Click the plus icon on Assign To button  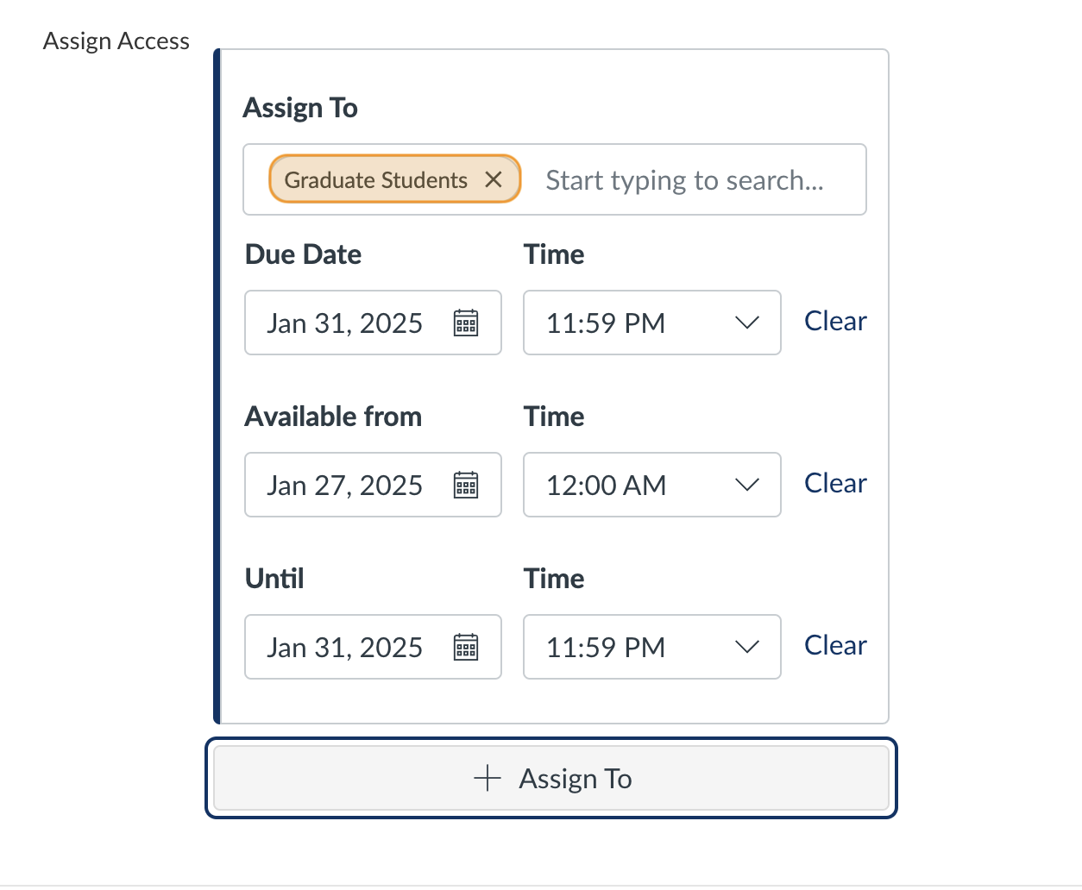(487, 777)
